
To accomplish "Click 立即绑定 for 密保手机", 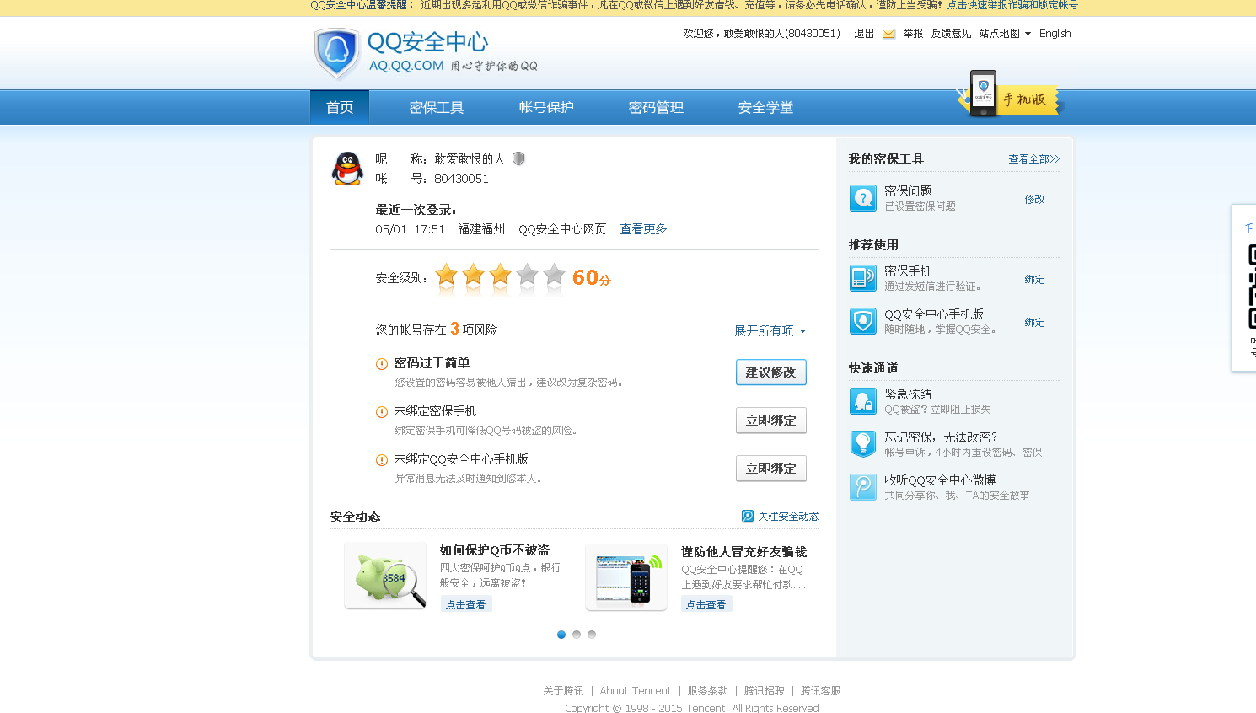I will pos(771,420).
